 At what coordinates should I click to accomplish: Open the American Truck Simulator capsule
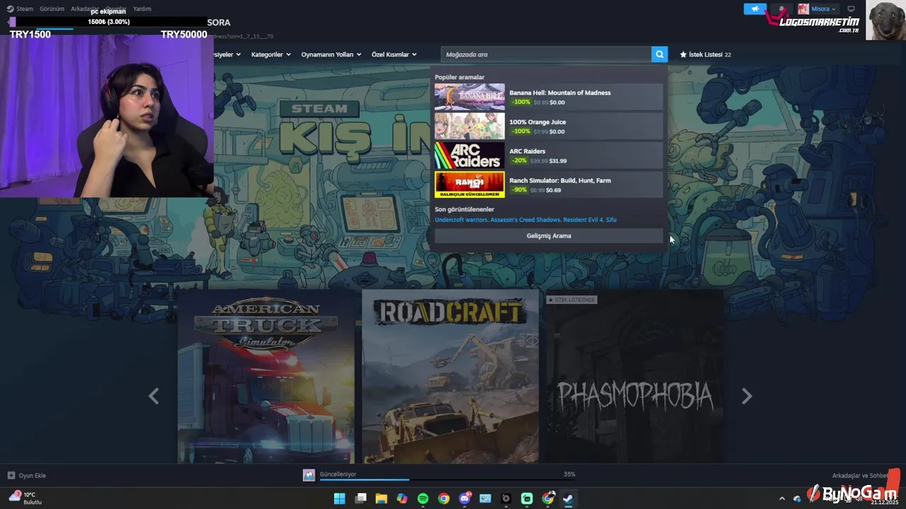pos(265,376)
